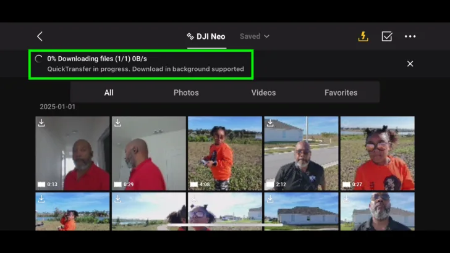The image size is (450, 253).
Task: Open the 0:27 video thumbnail
Action: coord(378,153)
